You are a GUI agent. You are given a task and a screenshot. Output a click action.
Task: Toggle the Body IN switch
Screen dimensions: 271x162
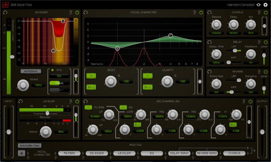91,76
